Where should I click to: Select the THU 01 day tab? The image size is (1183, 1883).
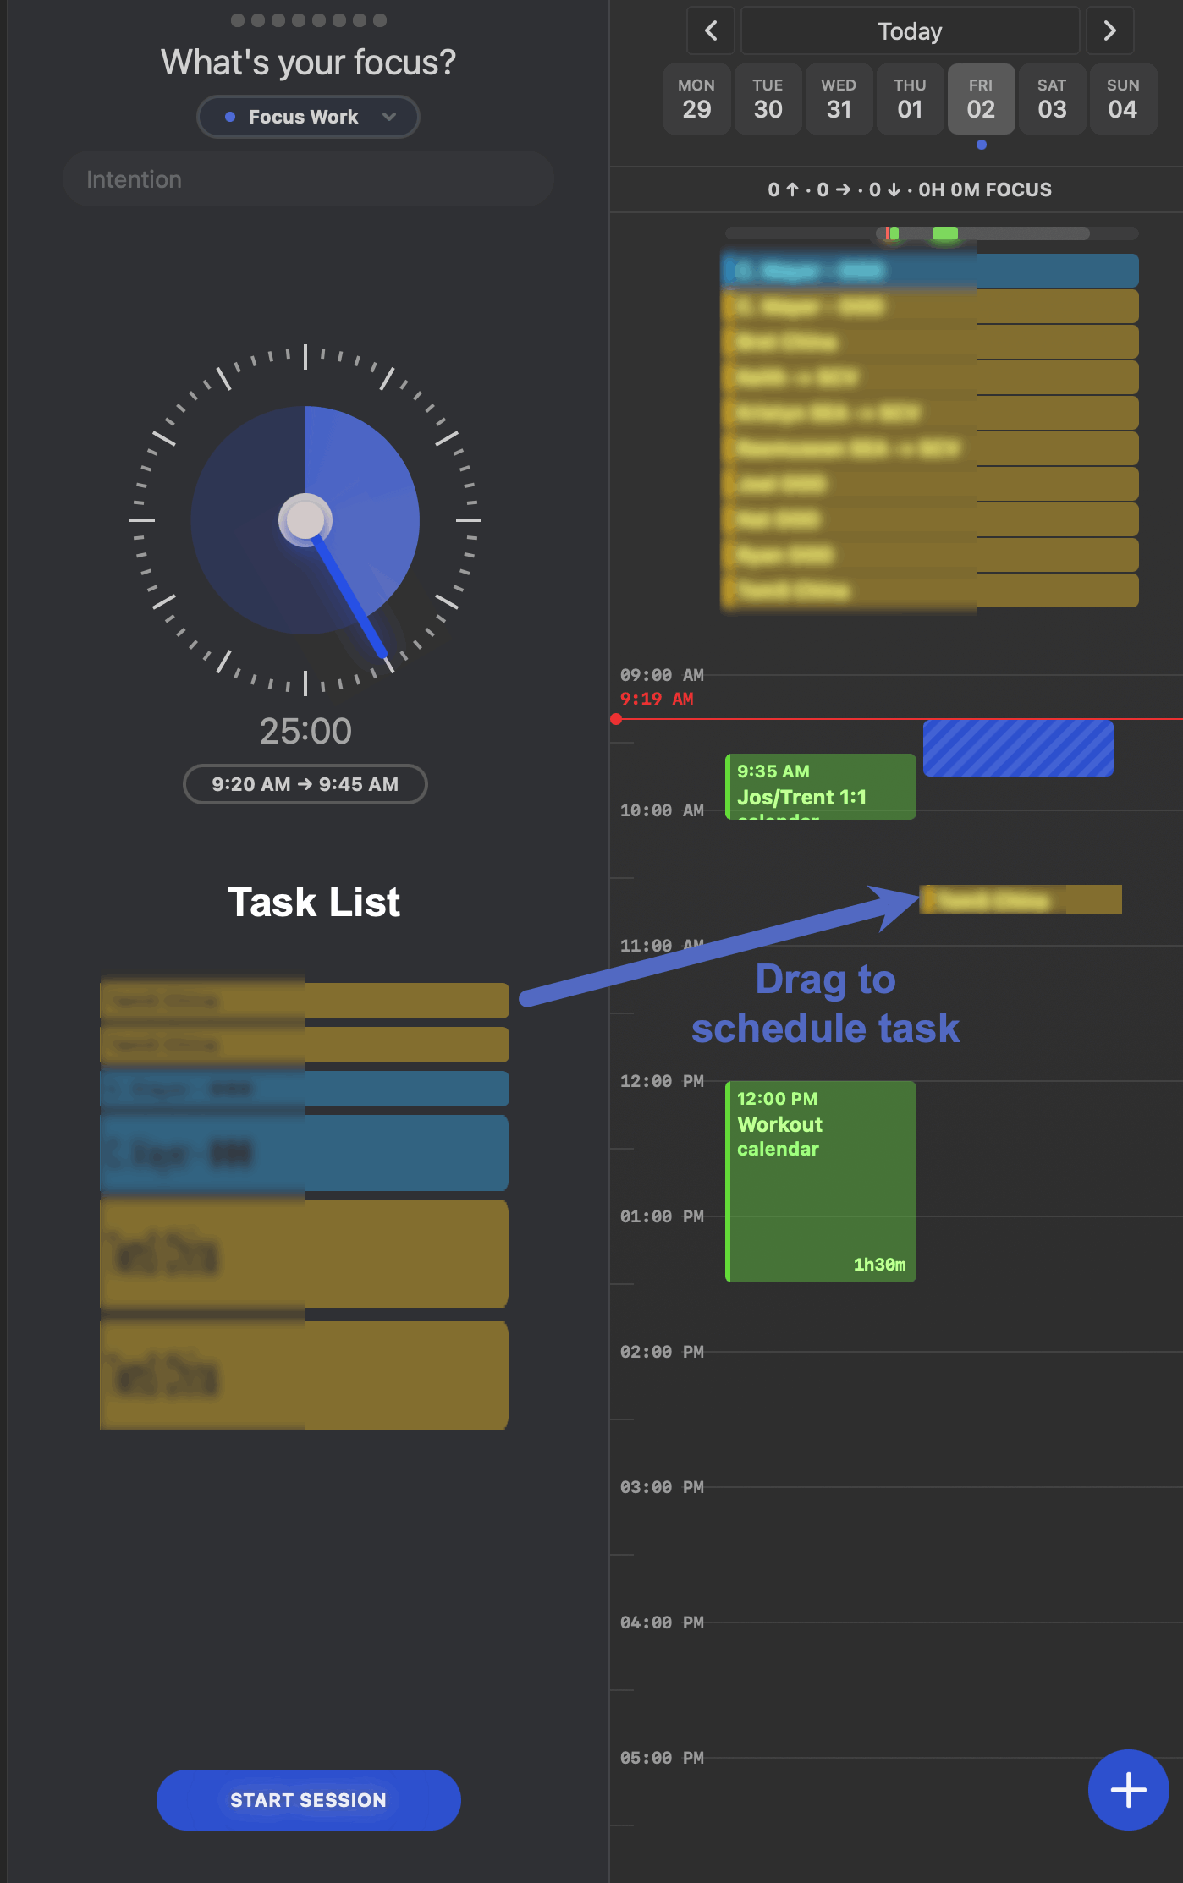coord(910,99)
